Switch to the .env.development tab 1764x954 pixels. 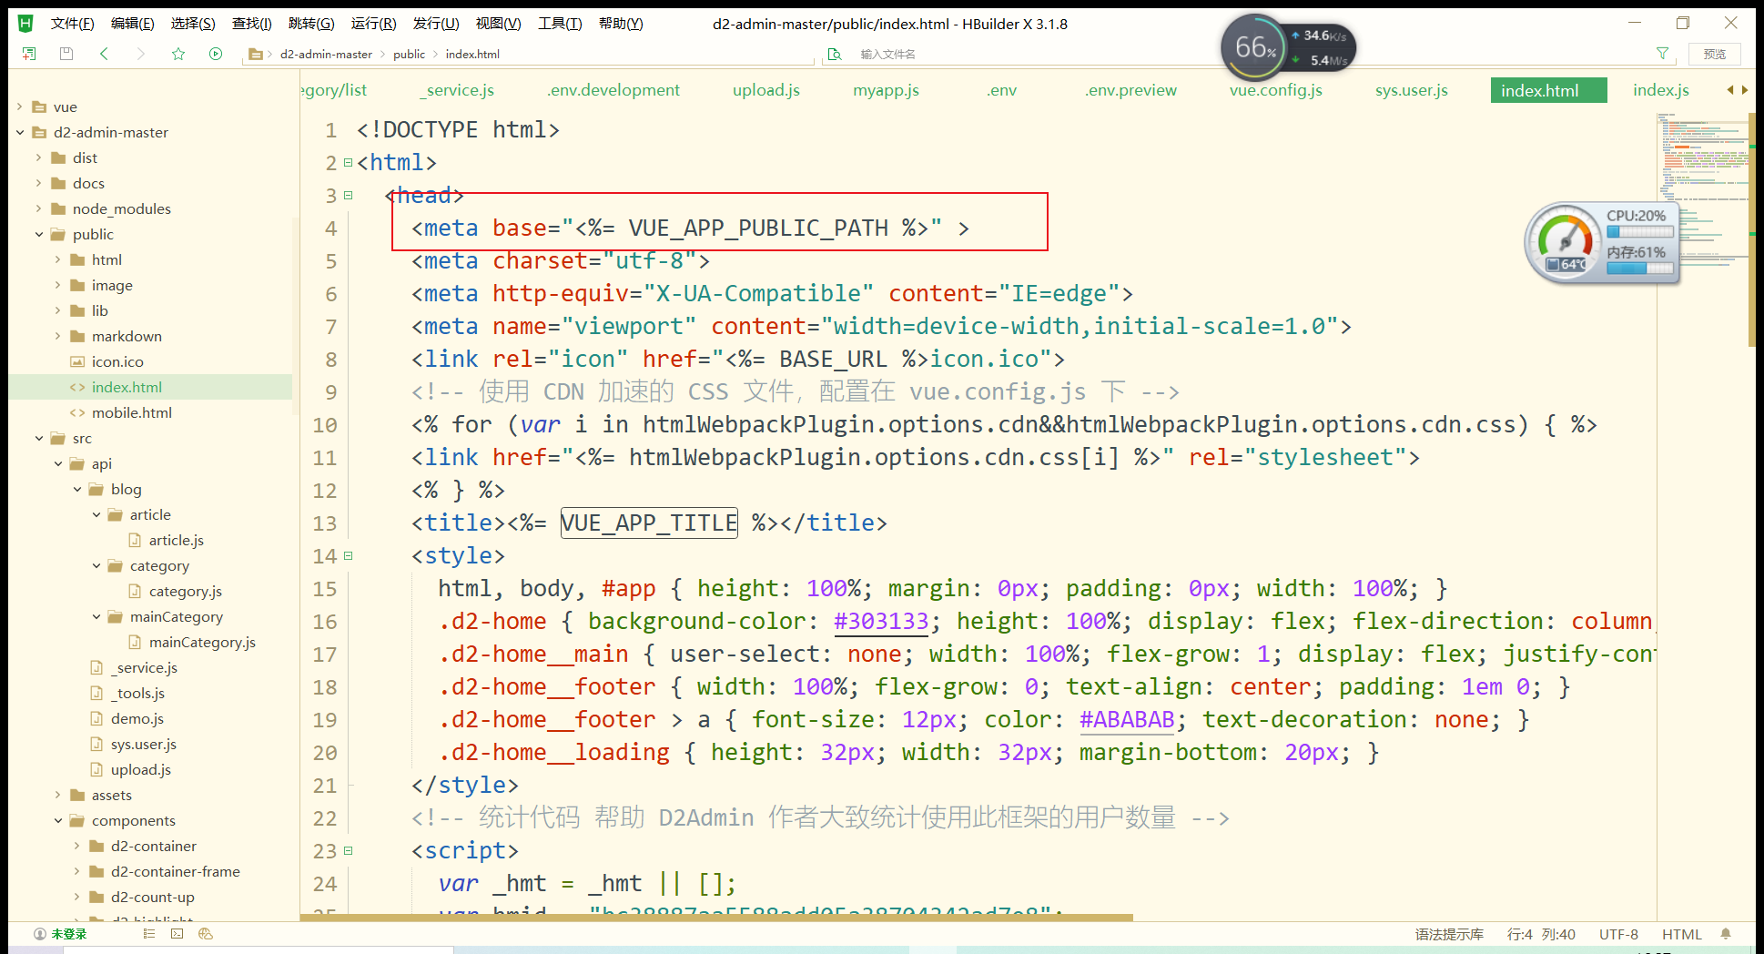(613, 90)
